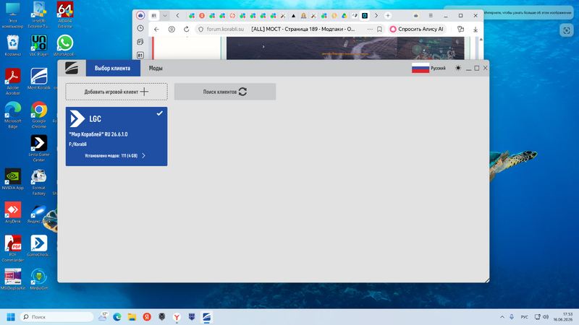Select the LGC game client card
The image size is (579, 325).
[117, 136]
